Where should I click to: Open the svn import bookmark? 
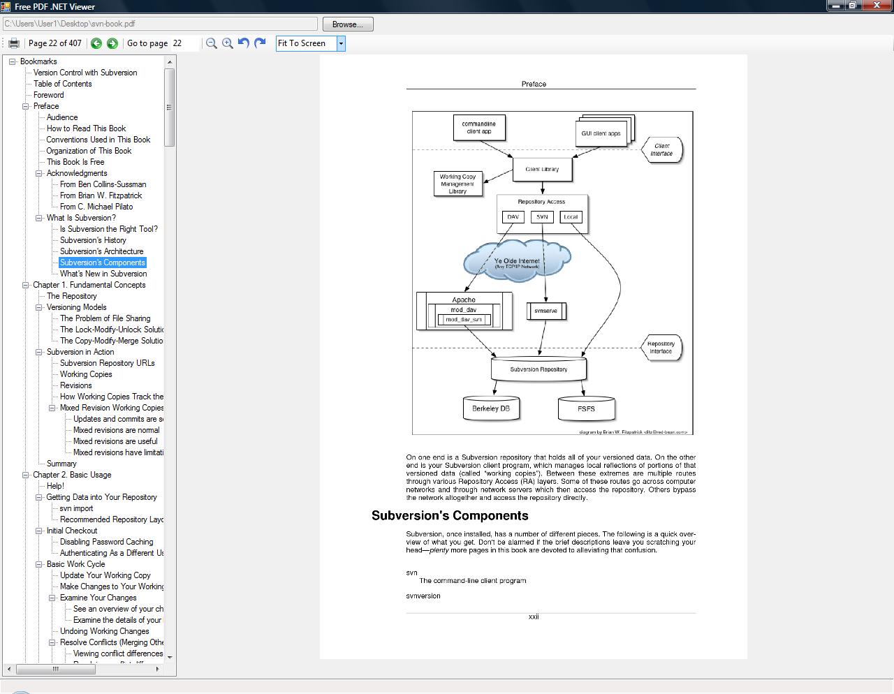pyautogui.click(x=76, y=508)
